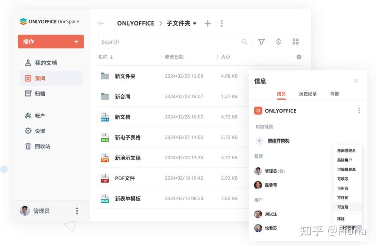The width and height of the screenshot is (376, 246).
Task: Switch to the 历史纪录 tab
Action: pos(308,94)
